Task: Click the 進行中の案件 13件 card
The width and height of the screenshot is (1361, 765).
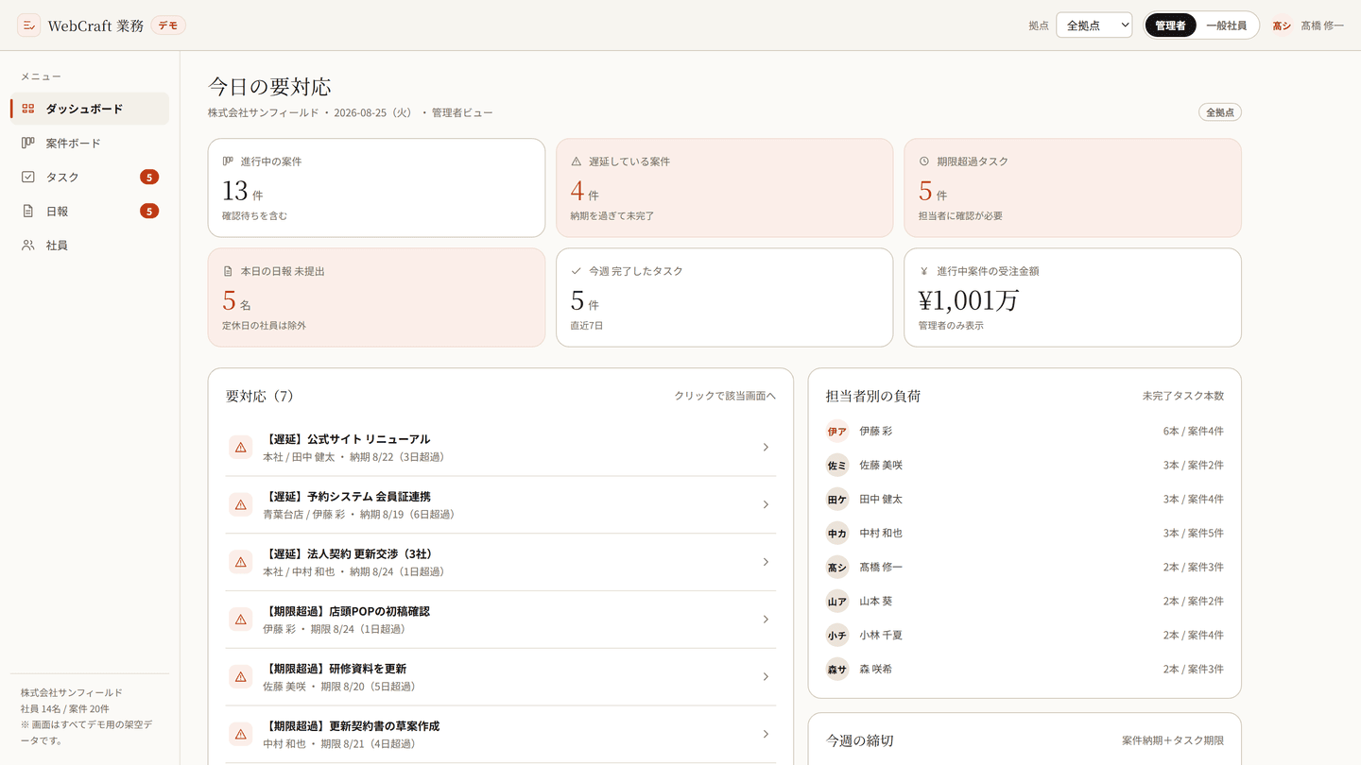Action: click(x=376, y=188)
